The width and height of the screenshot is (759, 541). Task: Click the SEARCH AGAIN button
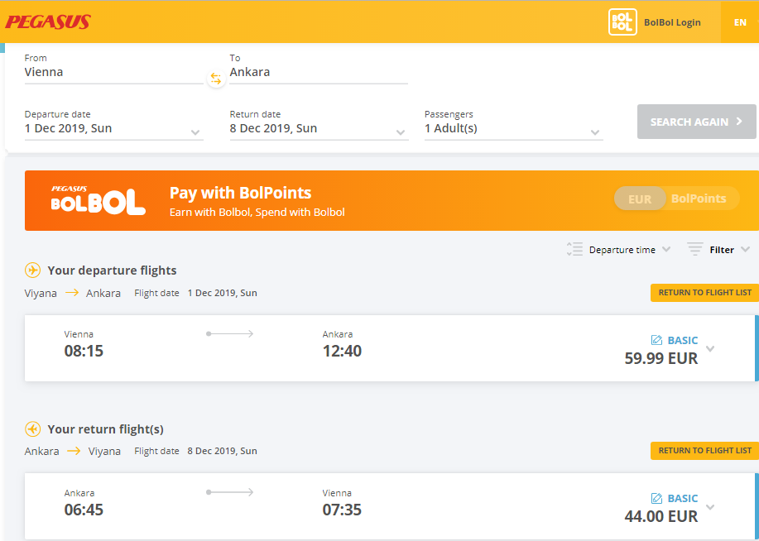[697, 122]
